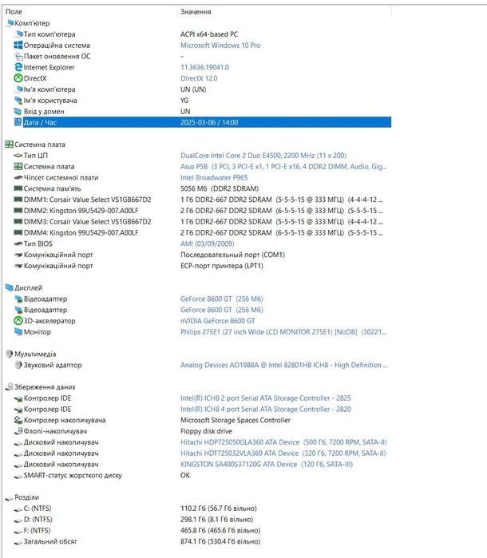Click the 5056 МБ (DDR2 SDRAM) value
The height and width of the screenshot is (558, 487).
click(x=220, y=188)
